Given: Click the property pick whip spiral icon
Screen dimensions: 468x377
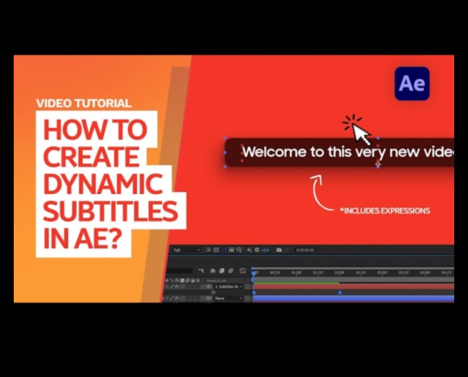Looking at the screenshot, I should pyautogui.click(x=213, y=292).
